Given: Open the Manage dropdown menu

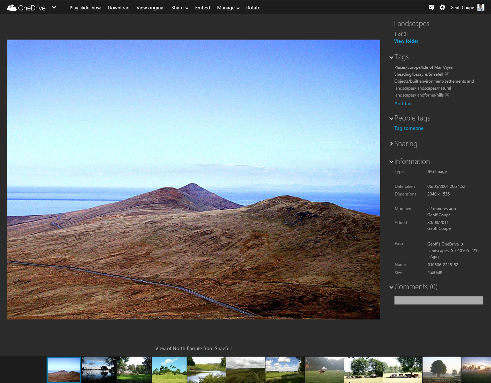Looking at the screenshot, I should pyautogui.click(x=228, y=8).
